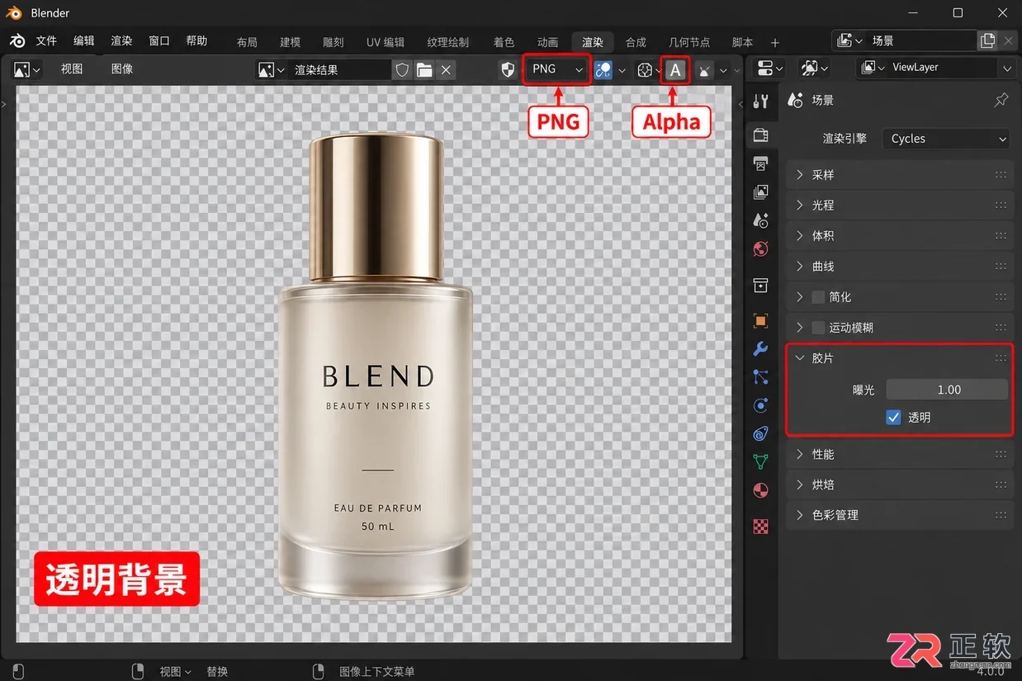The width and height of the screenshot is (1022, 681).
Task: Open the Tool properties tab
Action: [x=761, y=101]
